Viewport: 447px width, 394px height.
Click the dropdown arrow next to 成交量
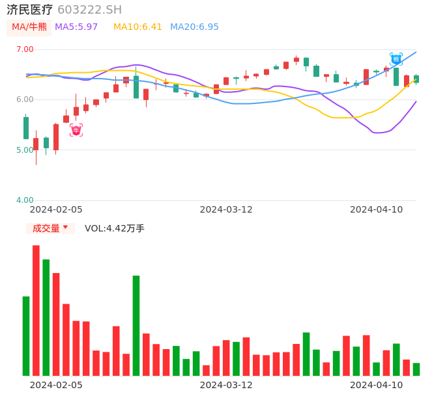(x=65, y=228)
